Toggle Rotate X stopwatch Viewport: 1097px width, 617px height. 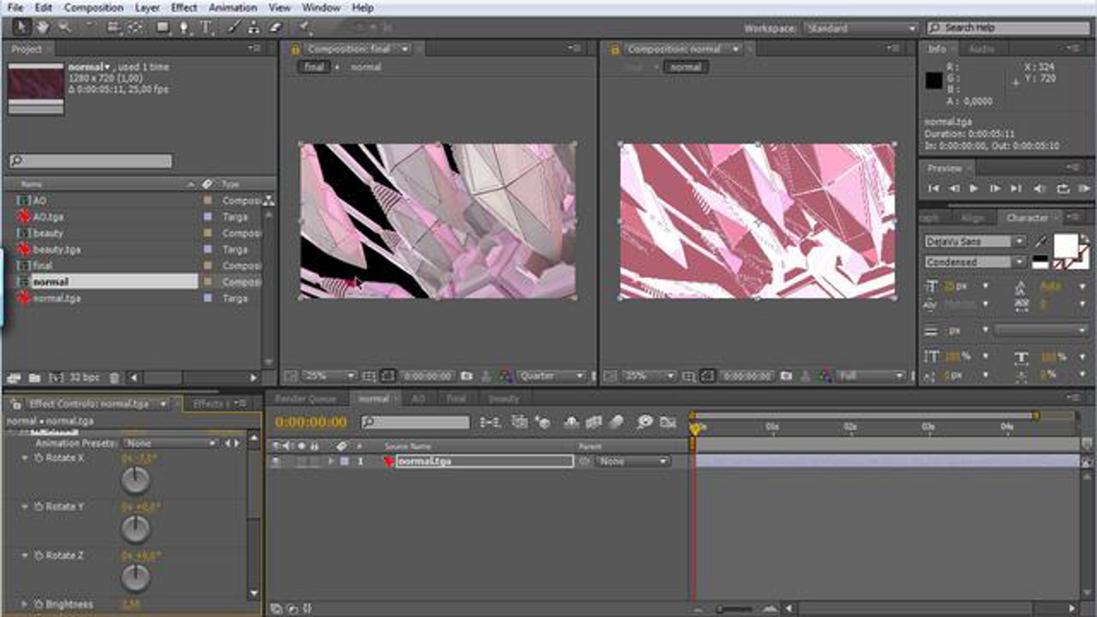[x=39, y=458]
